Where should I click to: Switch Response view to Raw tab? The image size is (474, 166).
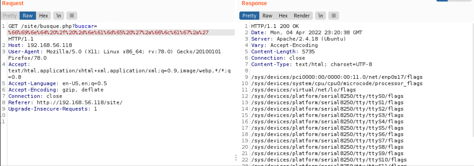[x=267, y=16]
